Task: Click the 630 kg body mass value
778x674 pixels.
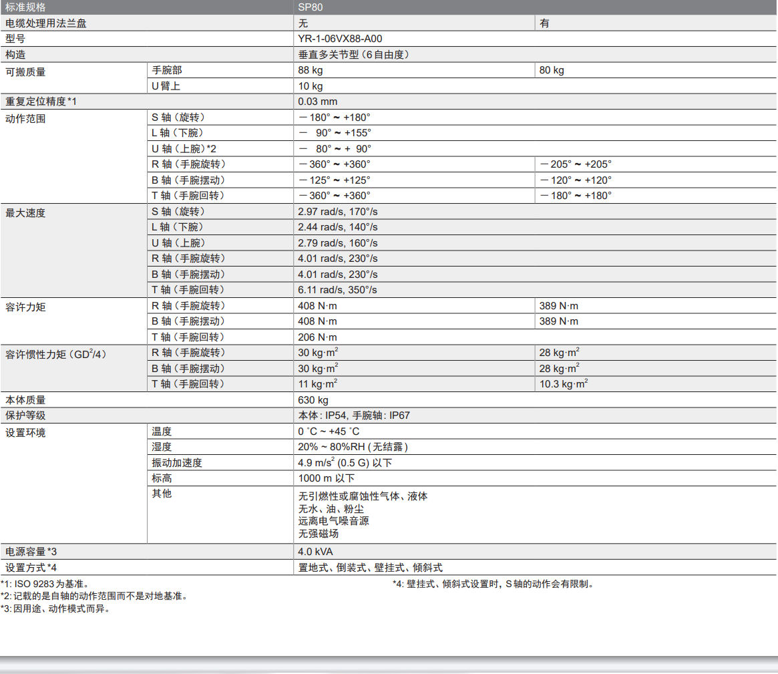Action: coord(313,400)
